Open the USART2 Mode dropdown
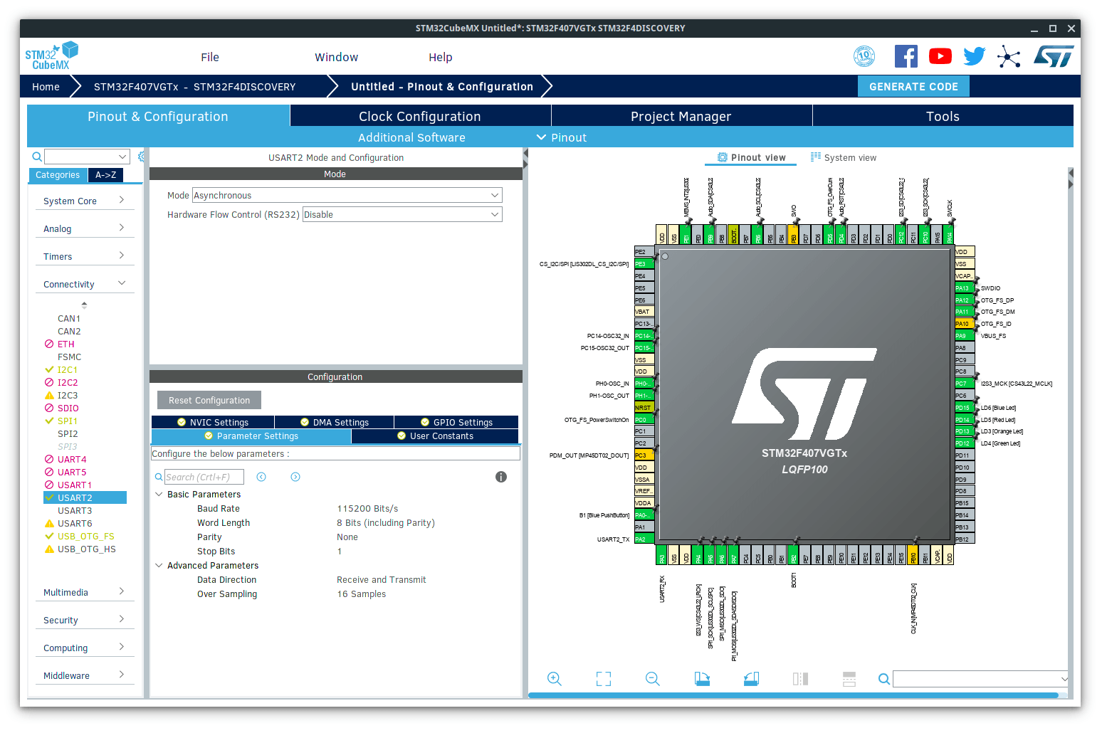The image size is (1107, 733). pos(347,196)
